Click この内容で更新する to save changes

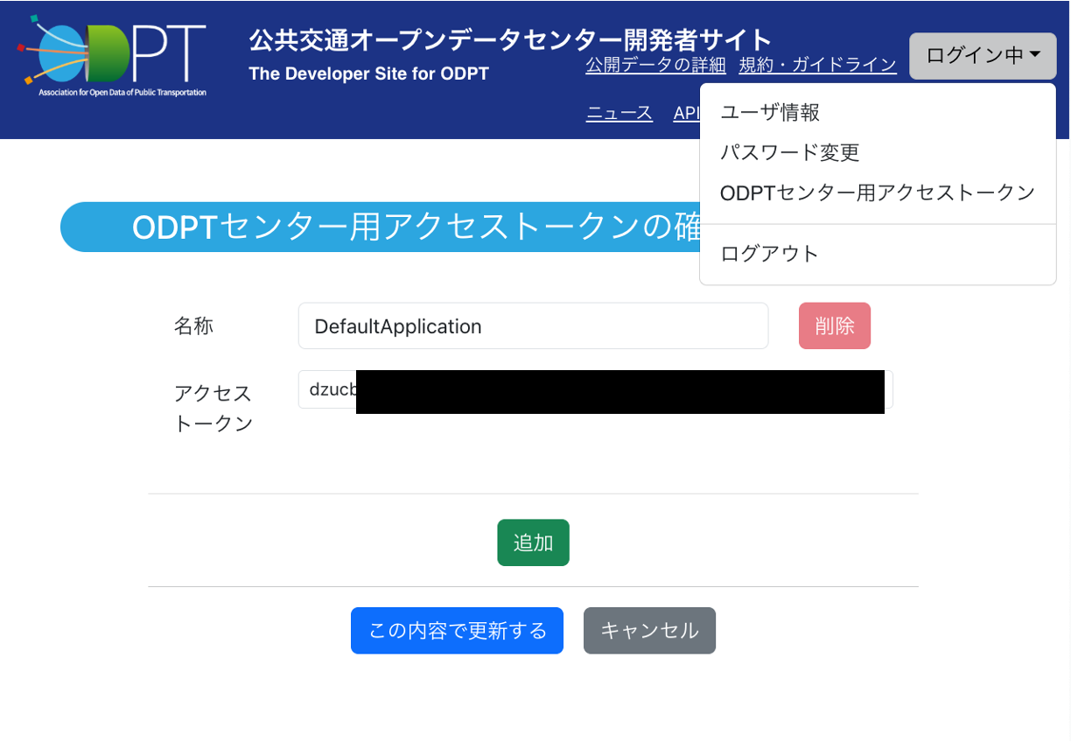pos(457,630)
